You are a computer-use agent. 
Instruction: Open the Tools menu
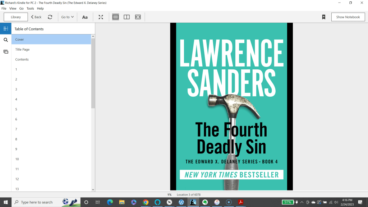point(30,8)
